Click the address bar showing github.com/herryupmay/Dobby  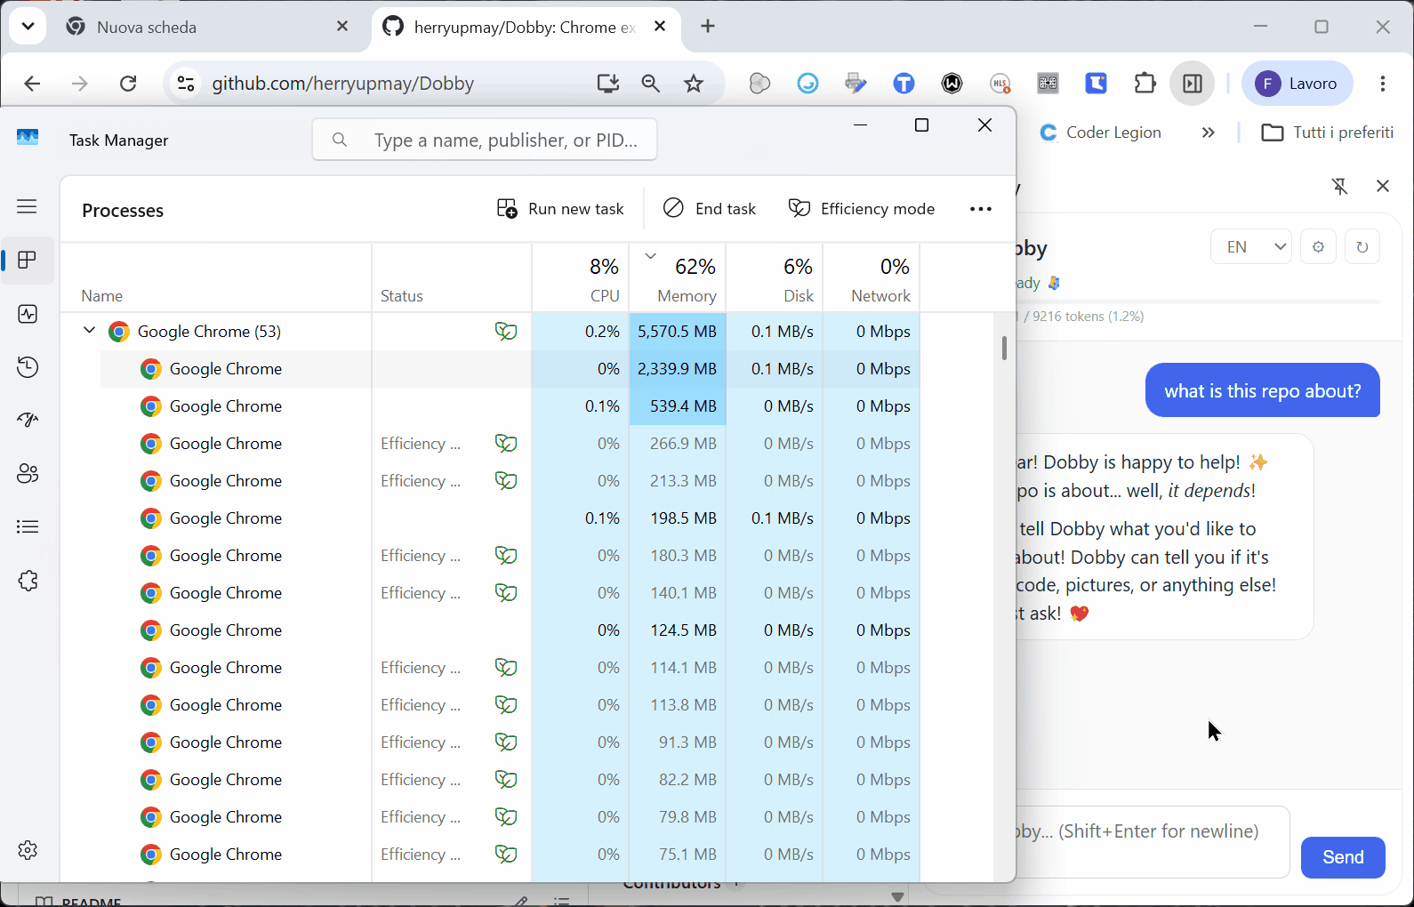click(343, 84)
